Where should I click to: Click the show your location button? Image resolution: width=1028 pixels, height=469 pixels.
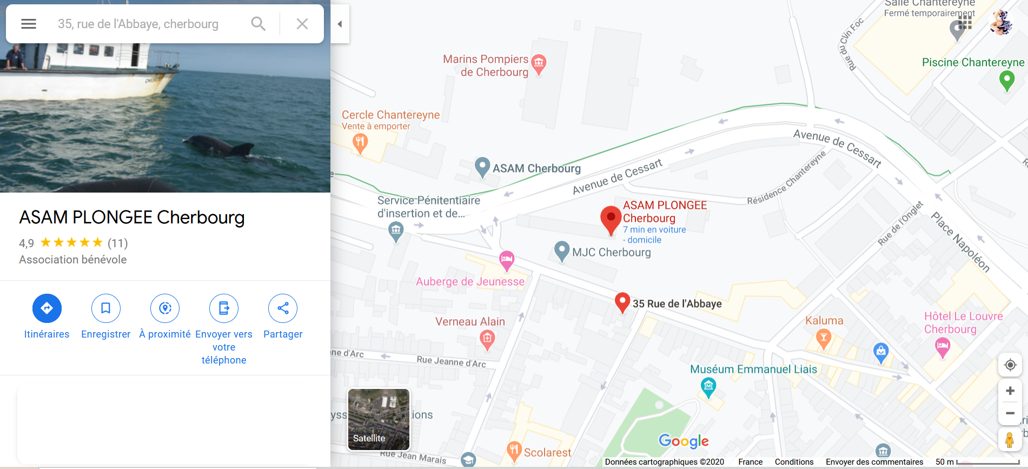pos(1010,365)
